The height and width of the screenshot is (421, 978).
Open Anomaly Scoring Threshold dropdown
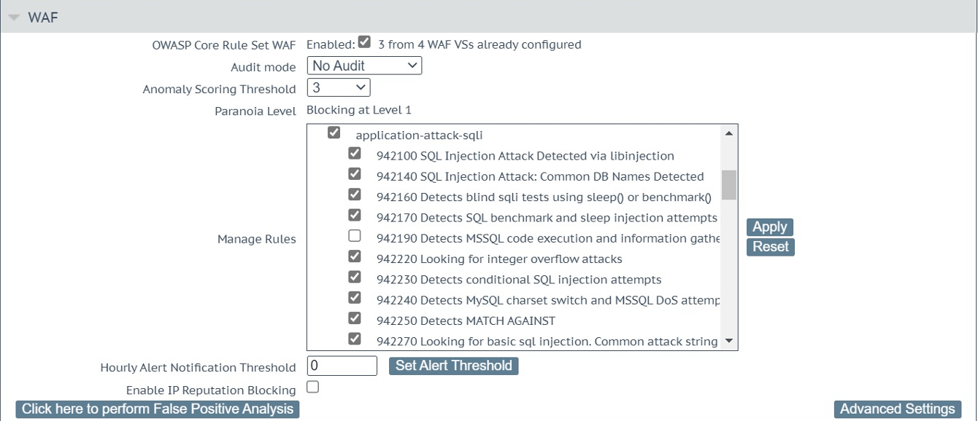pos(338,88)
